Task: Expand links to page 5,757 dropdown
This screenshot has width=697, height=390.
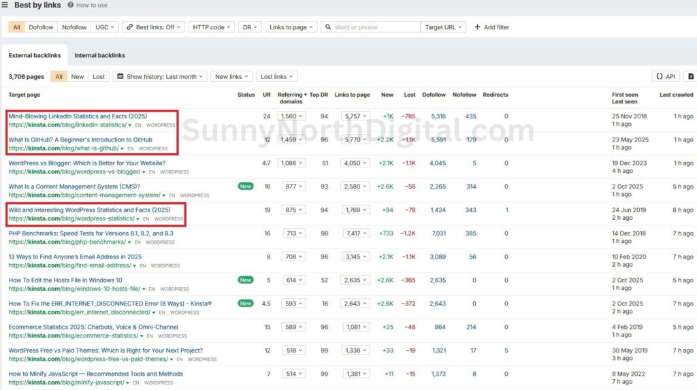Action: 355,116
